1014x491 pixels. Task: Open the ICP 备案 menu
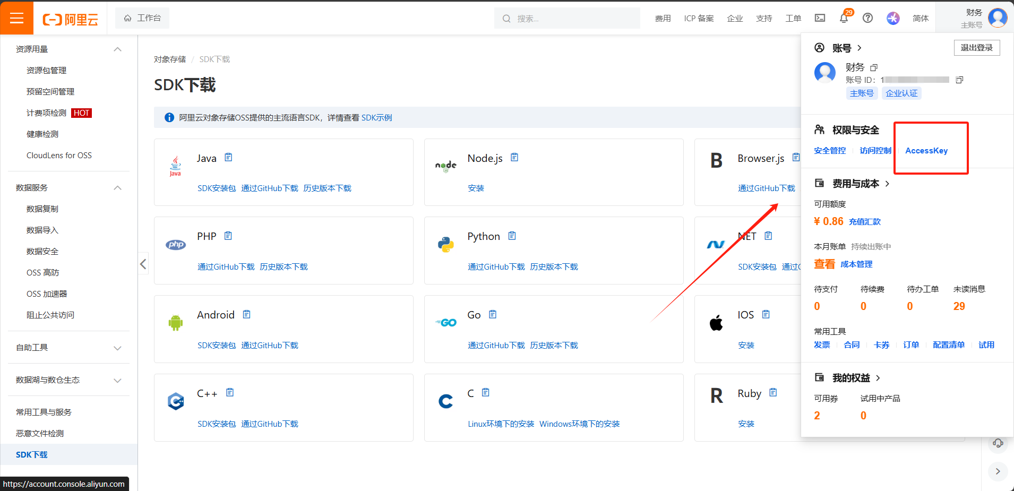[699, 19]
